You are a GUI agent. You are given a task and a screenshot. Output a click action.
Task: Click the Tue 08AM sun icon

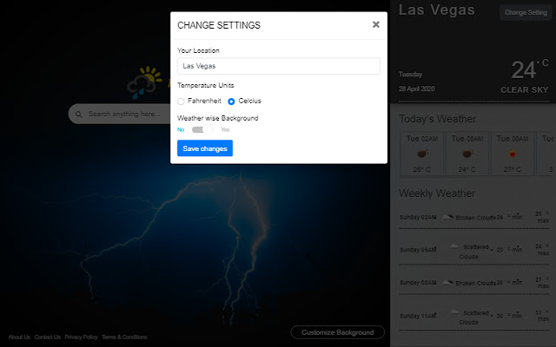click(x=513, y=153)
